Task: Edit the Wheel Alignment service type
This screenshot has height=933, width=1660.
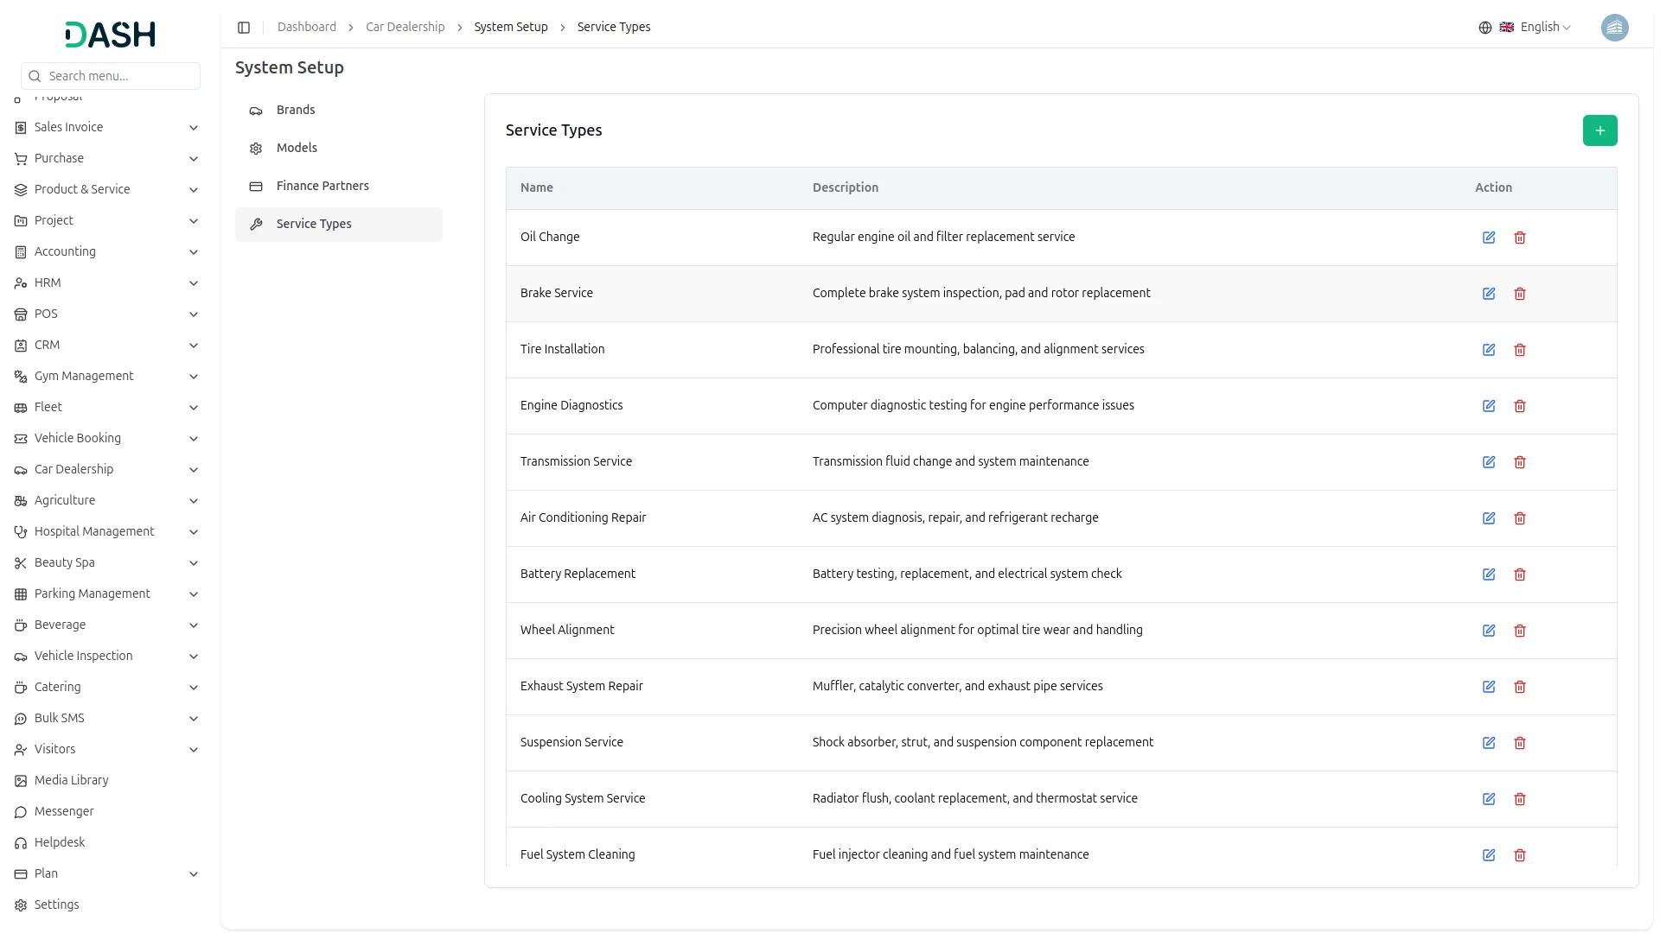Action: coord(1489,631)
